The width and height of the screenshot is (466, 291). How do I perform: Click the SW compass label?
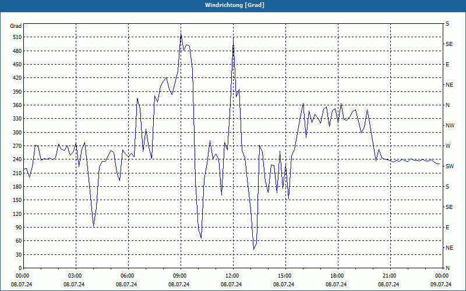(450, 166)
